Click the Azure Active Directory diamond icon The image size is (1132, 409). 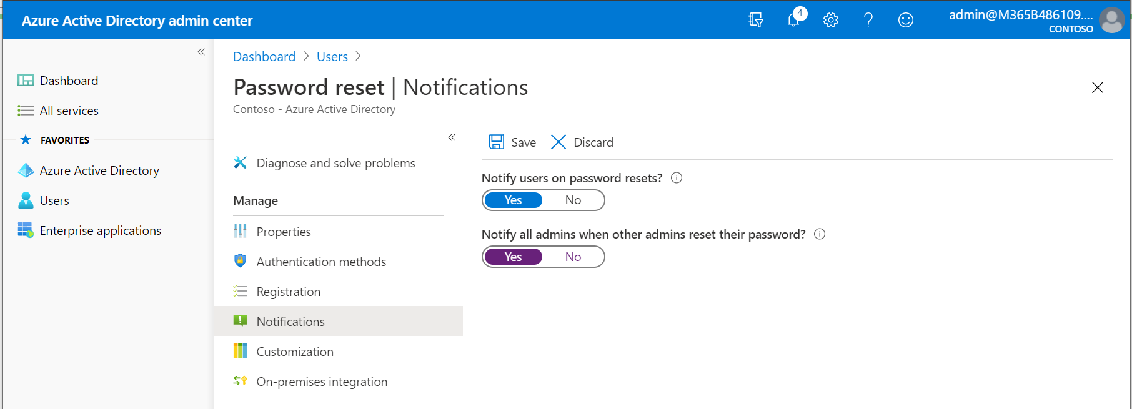click(x=26, y=170)
